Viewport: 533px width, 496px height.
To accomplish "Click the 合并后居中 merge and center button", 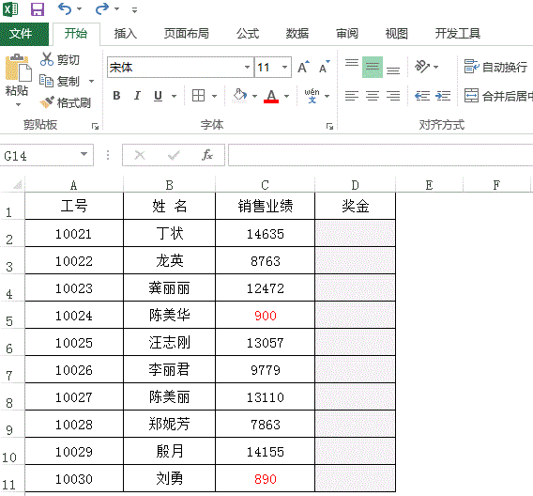I will (x=498, y=96).
